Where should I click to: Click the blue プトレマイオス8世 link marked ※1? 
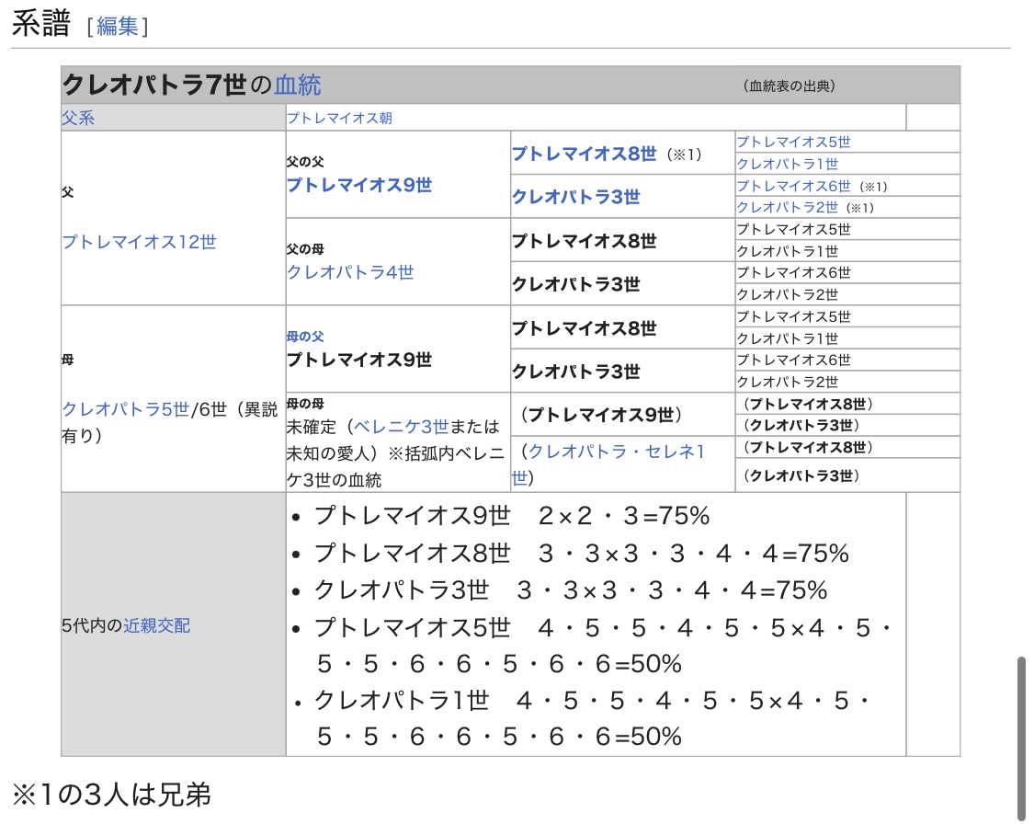tap(584, 154)
